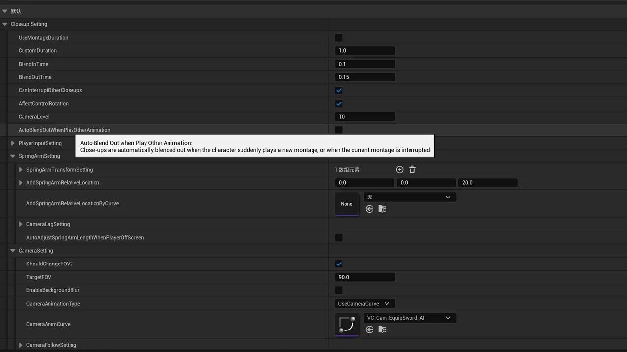Disable the ShouldChangeFOV? checkbox

tap(338, 264)
